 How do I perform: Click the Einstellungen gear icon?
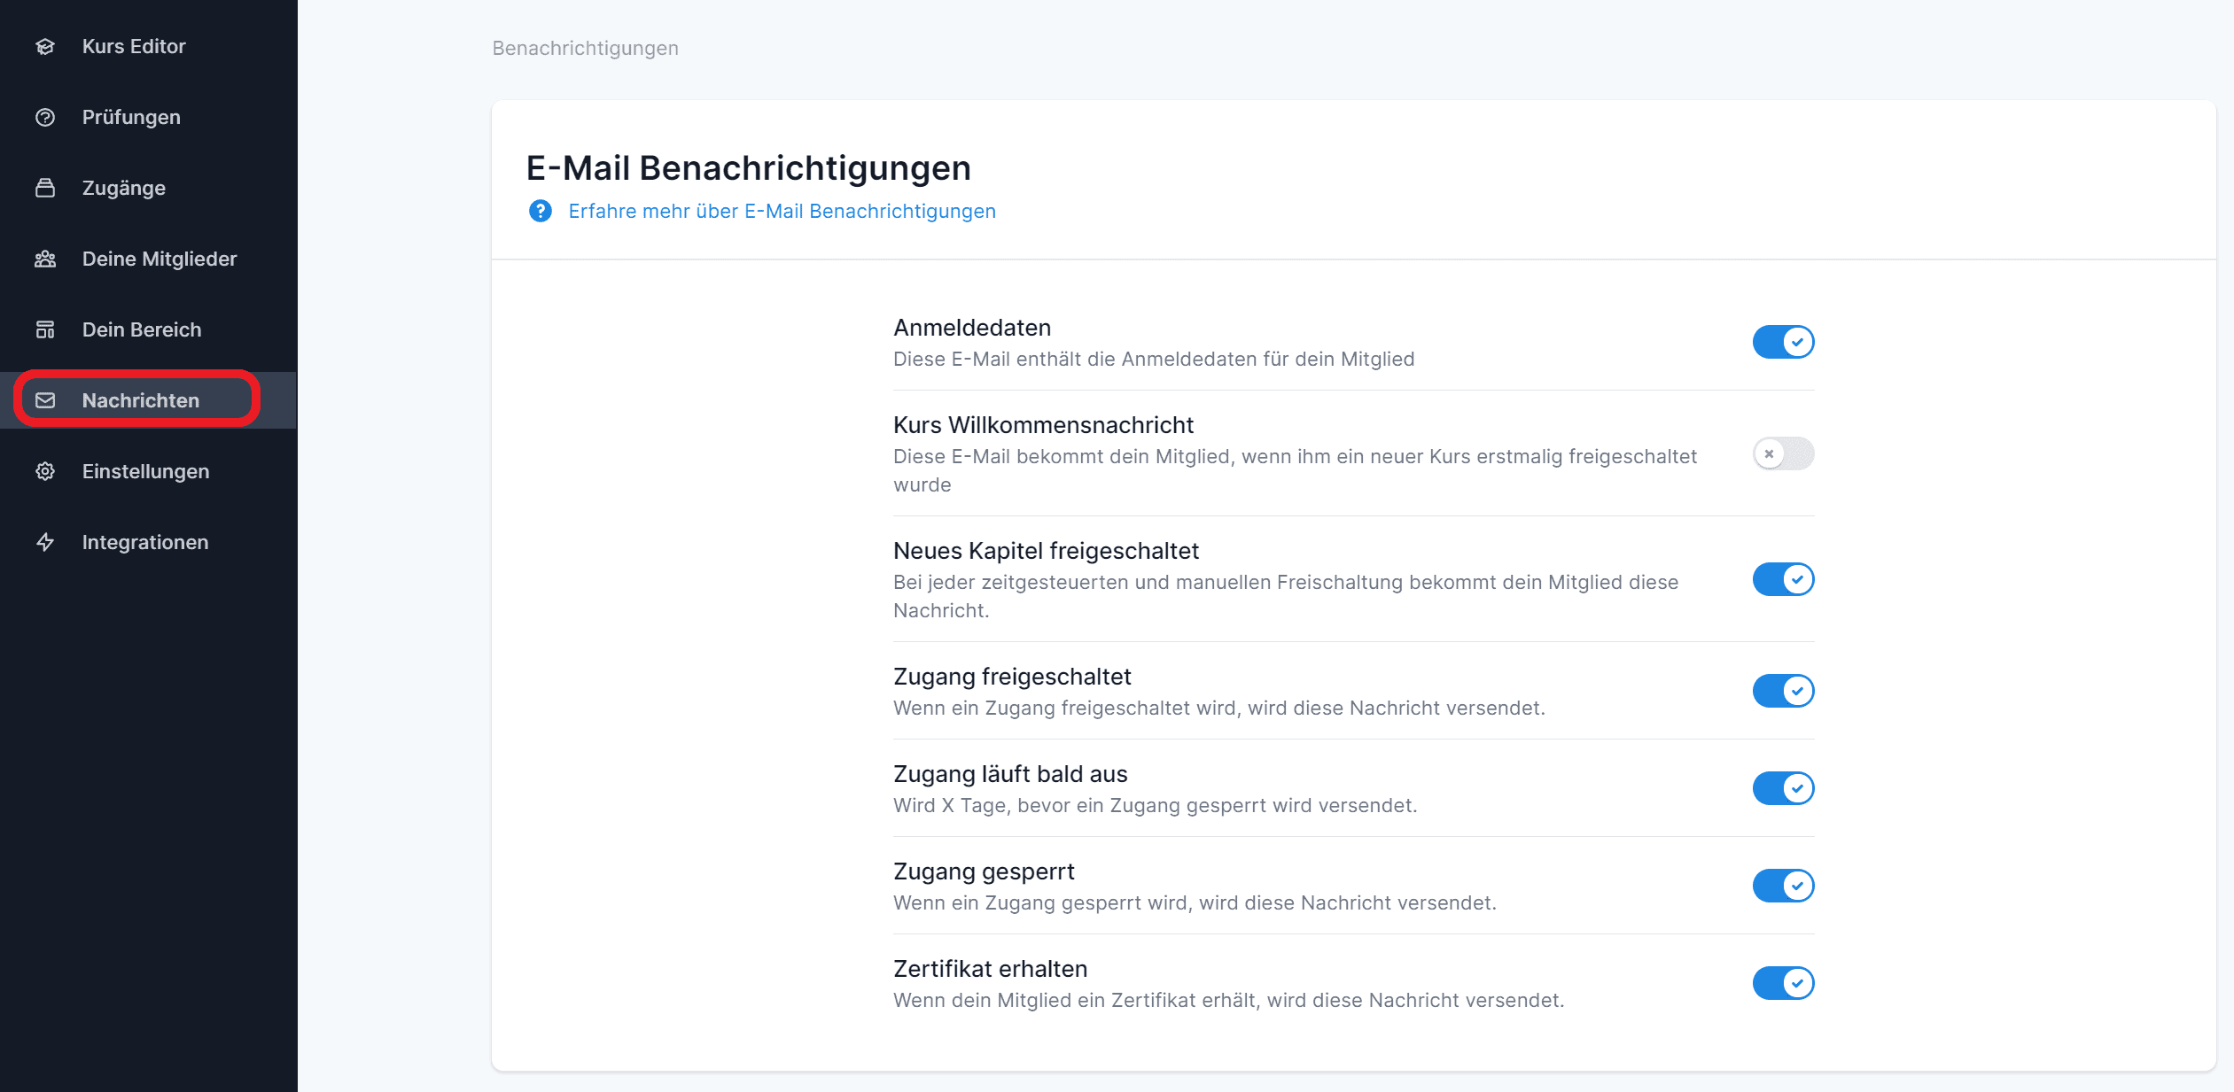pyautogui.click(x=45, y=471)
